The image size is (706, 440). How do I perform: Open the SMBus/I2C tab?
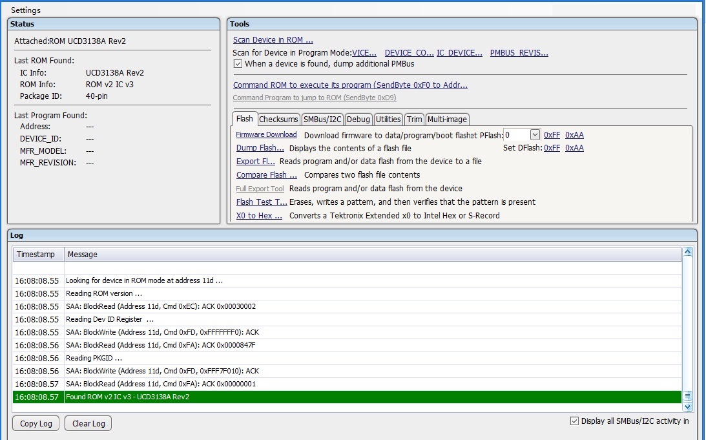[322, 120]
